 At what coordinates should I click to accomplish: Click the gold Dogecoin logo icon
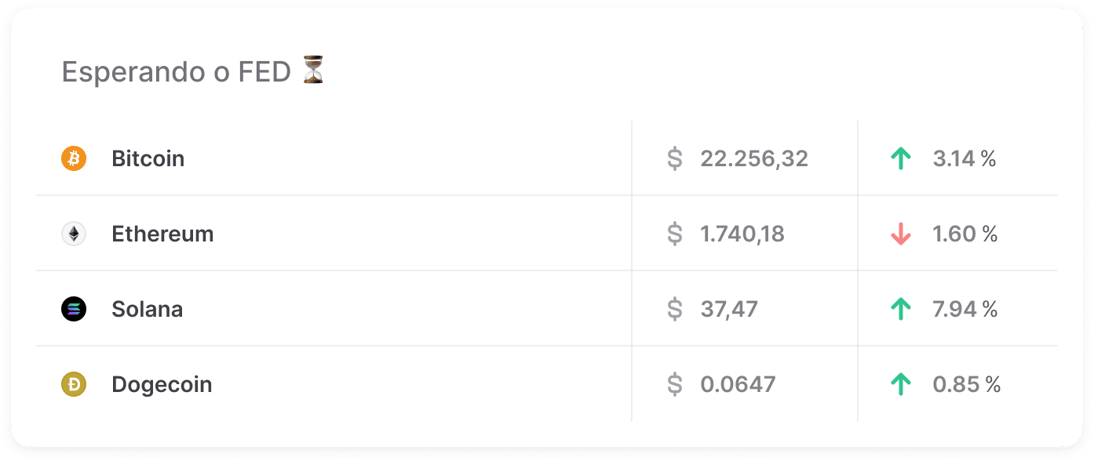(x=74, y=385)
